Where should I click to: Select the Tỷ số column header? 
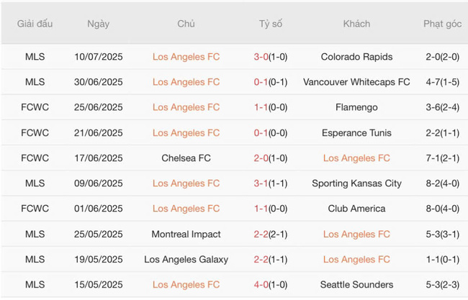pyautogui.click(x=271, y=24)
